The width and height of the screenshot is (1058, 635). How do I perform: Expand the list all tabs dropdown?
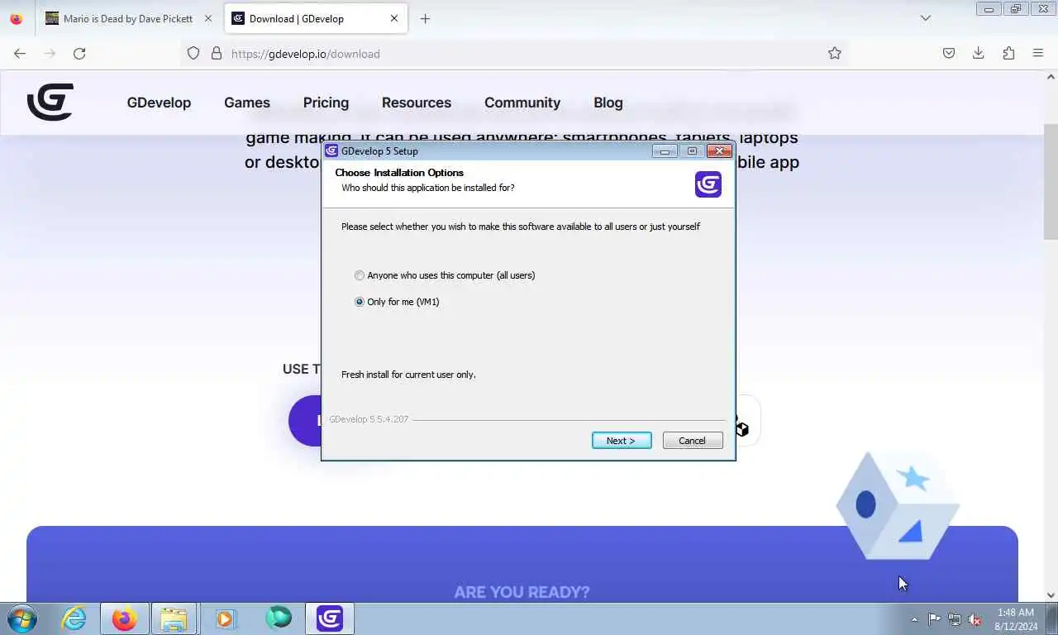point(926,18)
